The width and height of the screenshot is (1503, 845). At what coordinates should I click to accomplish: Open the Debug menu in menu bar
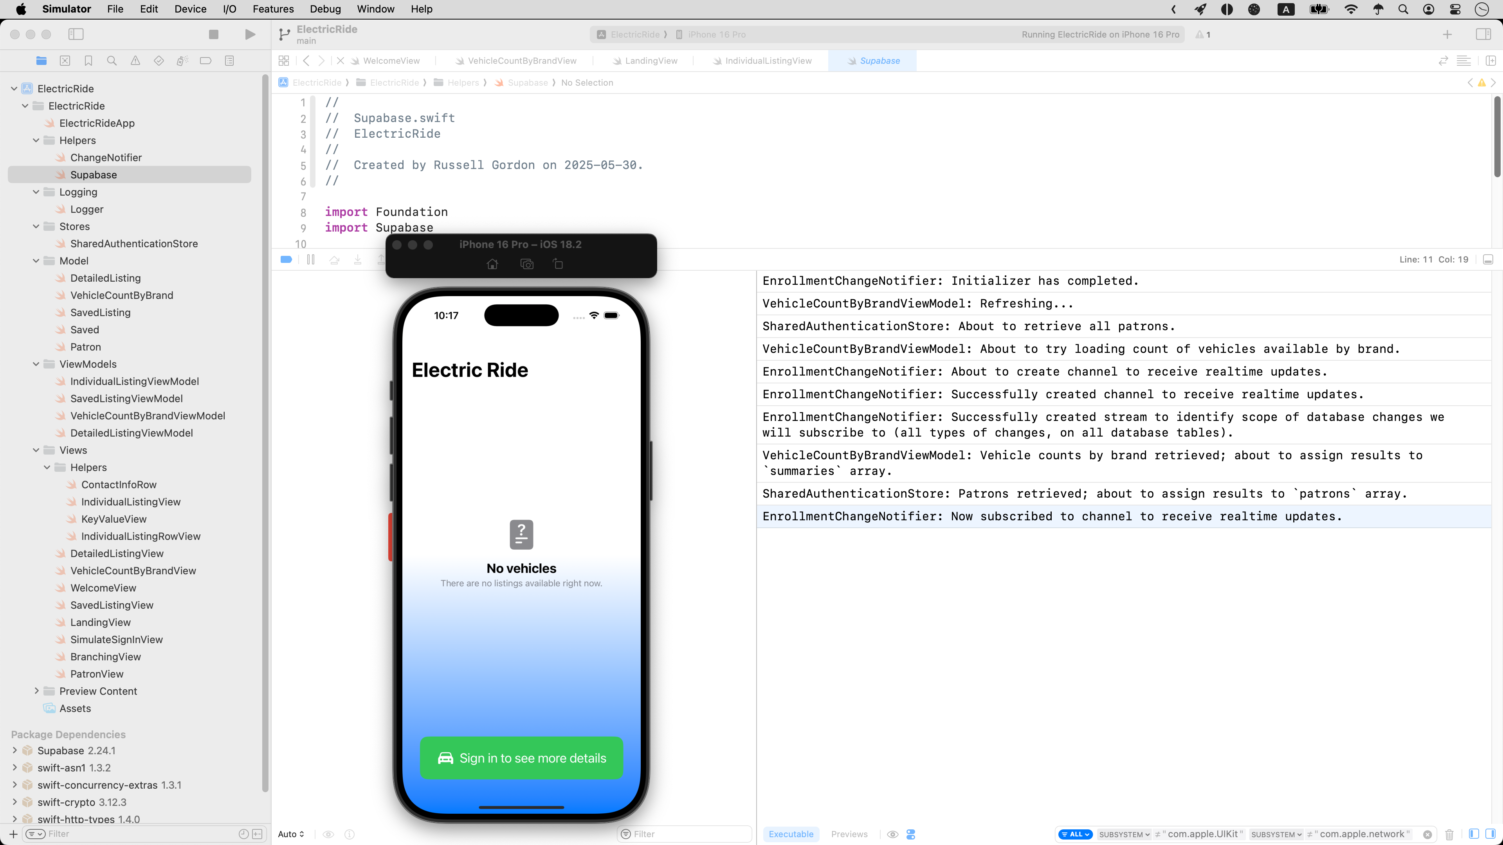coord(325,9)
